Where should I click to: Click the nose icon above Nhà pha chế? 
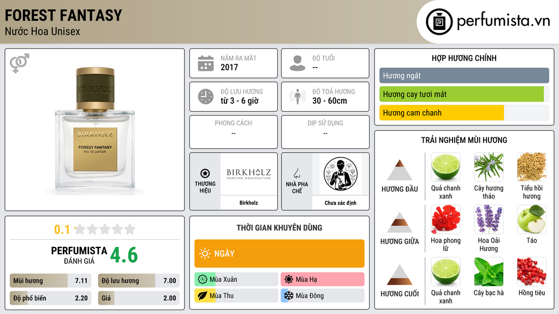point(296,173)
